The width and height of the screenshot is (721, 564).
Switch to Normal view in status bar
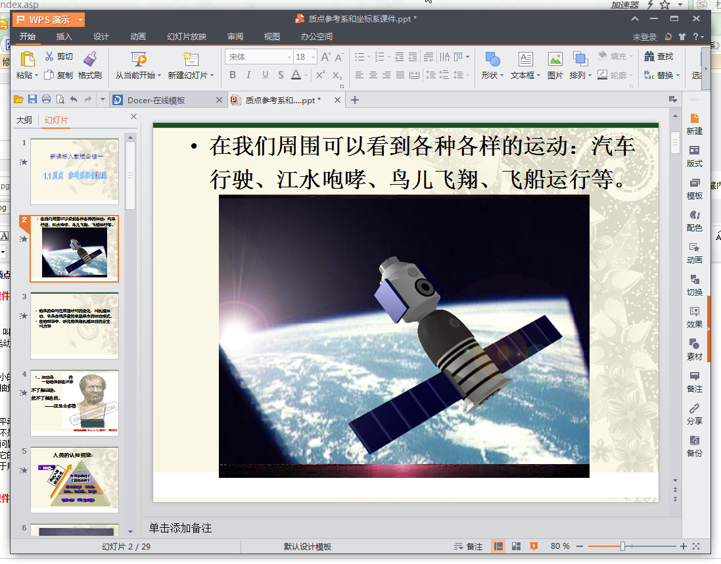pos(498,546)
